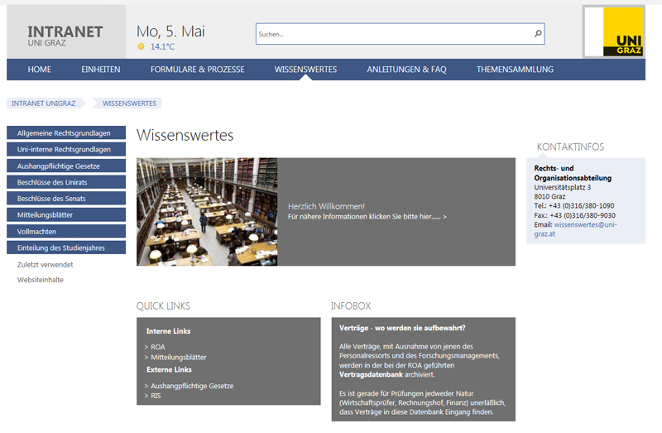Click the Intranet Uni Graz header logo
Viewport: 662px width, 433px height.
click(65, 35)
